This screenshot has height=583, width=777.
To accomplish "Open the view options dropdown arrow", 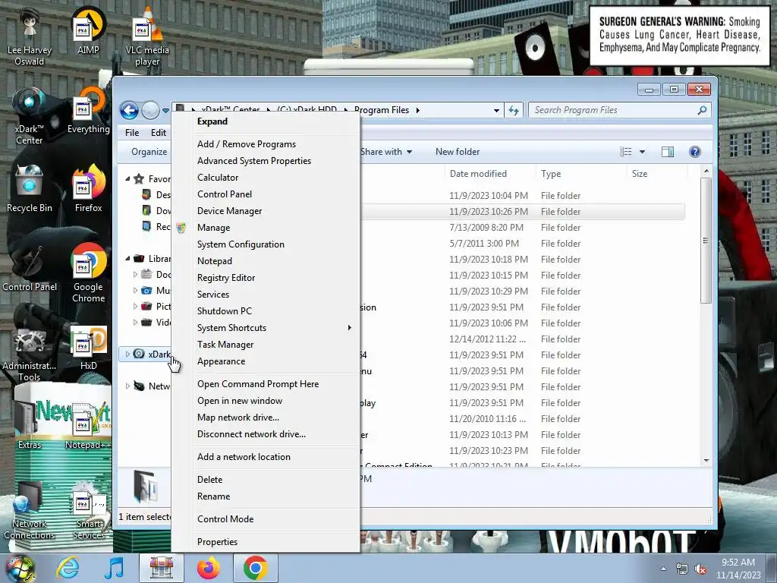I will point(642,152).
